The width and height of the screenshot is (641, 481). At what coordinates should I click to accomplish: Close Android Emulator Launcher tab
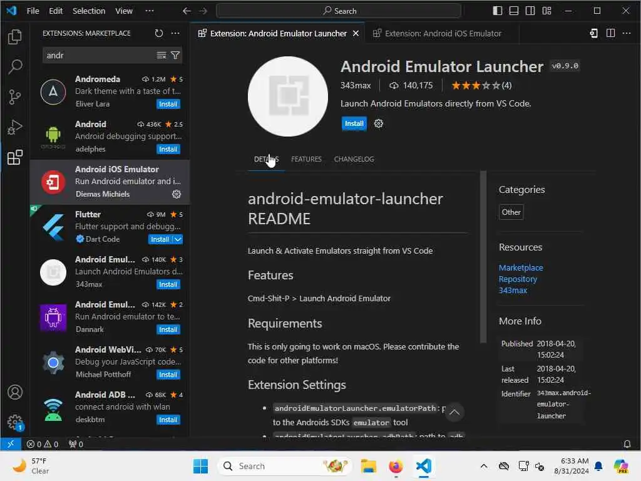click(356, 34)
